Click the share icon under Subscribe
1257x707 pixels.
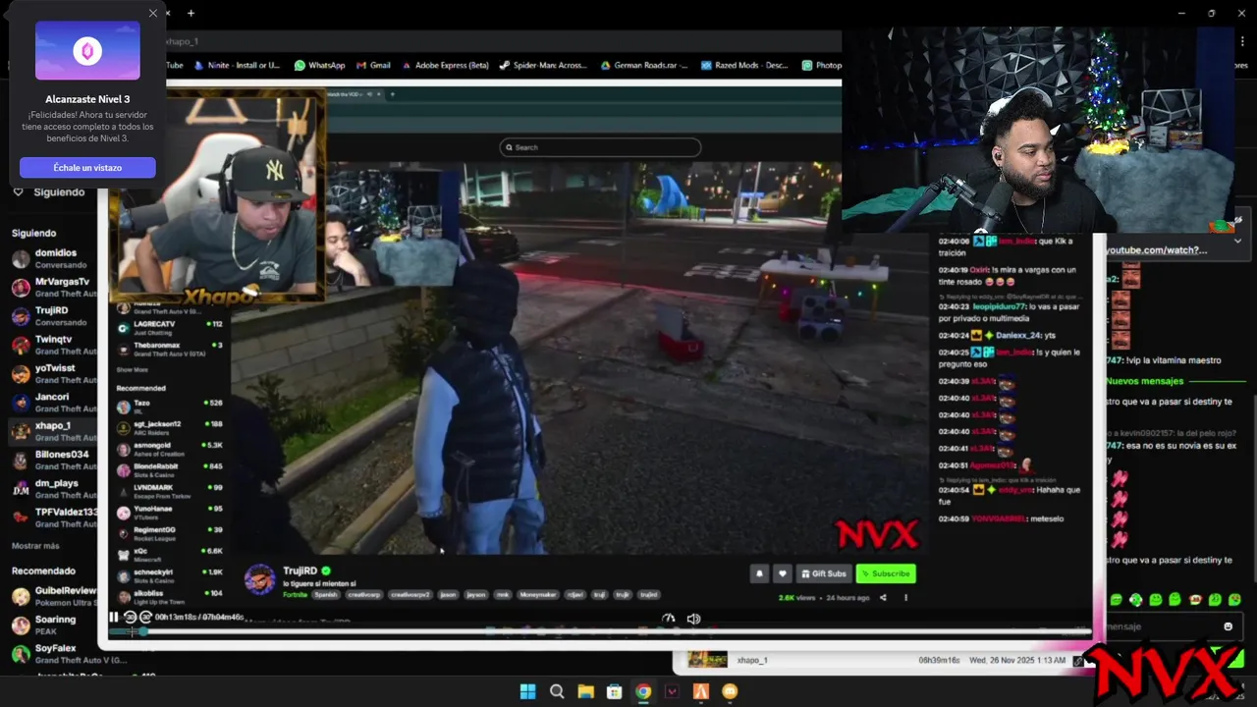coord(883,597)
